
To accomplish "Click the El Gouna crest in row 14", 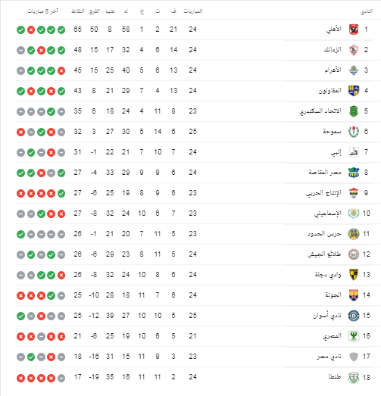I will point(354,295).
